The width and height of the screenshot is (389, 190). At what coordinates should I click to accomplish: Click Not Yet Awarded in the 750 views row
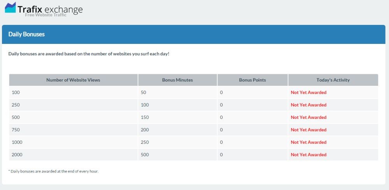pyautogui.click(x=308, y=130)
